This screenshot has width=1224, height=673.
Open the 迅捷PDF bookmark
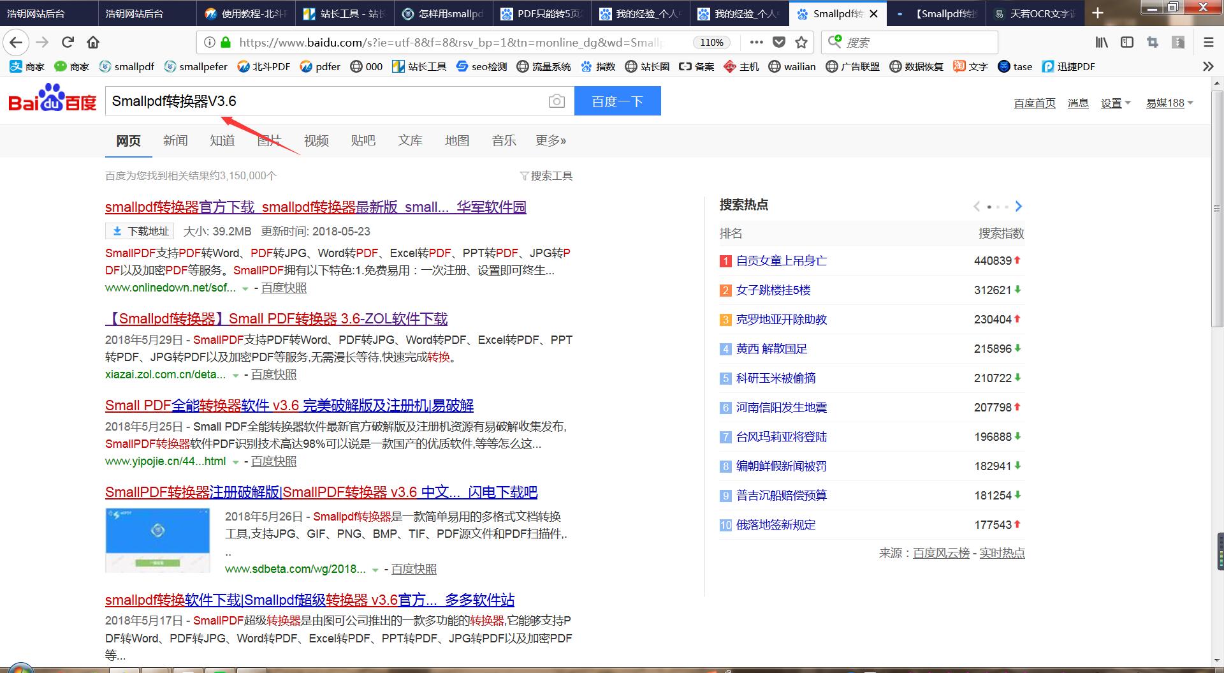[1068, 66]
